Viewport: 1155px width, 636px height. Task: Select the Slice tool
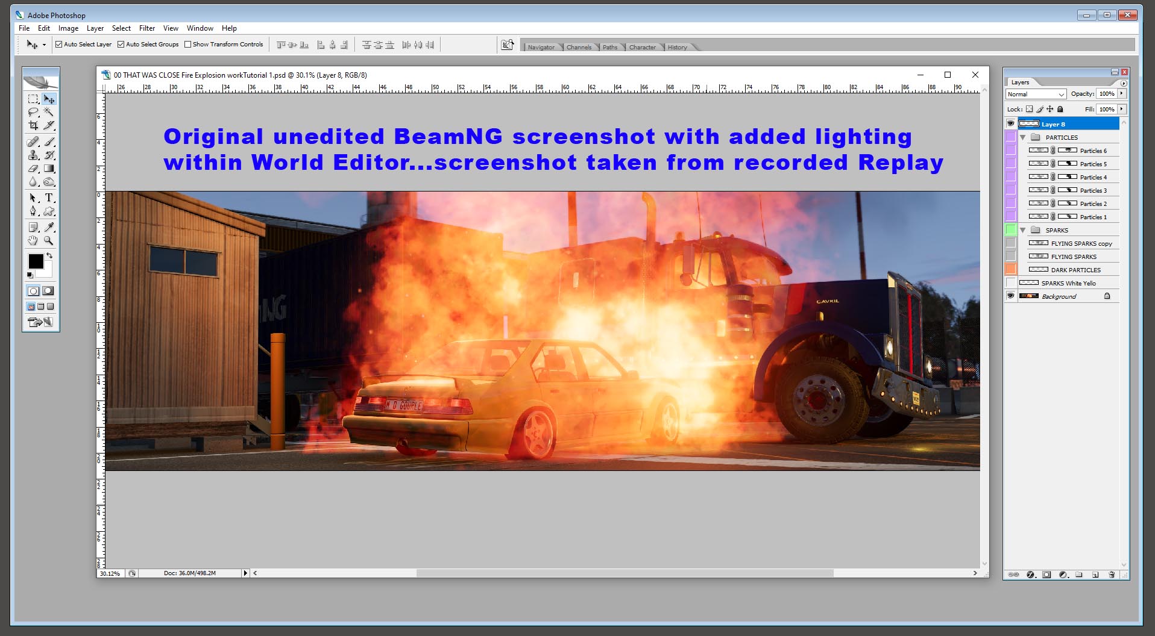pyautogui.click(x=49, y=125)
